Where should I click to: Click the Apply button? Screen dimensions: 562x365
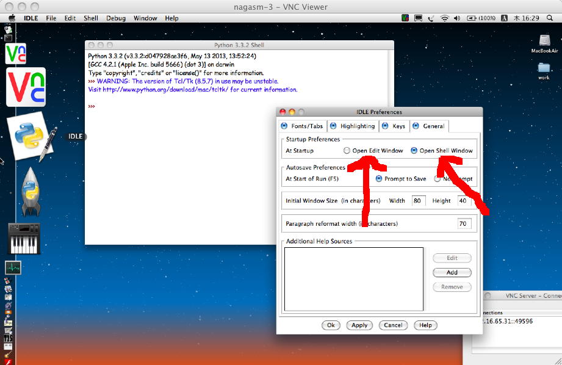359,325
